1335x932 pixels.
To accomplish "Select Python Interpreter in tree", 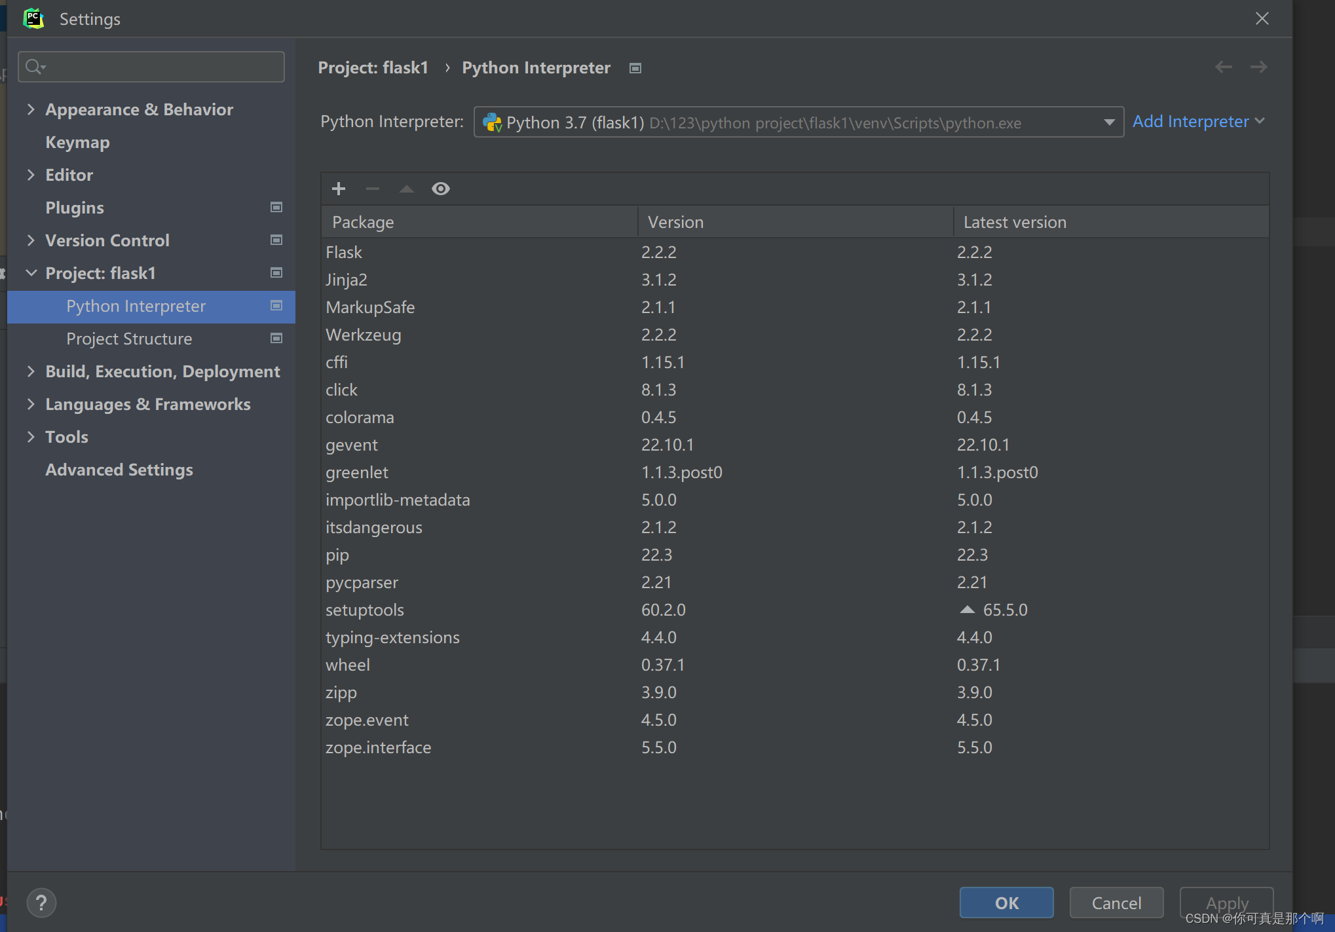I will click(151, 307).
